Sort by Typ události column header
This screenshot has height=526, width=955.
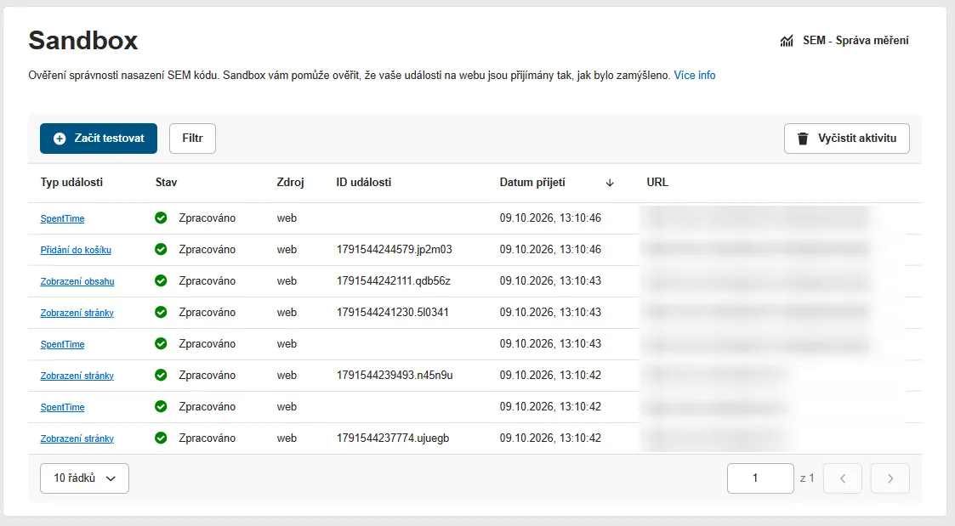(71, 182)
